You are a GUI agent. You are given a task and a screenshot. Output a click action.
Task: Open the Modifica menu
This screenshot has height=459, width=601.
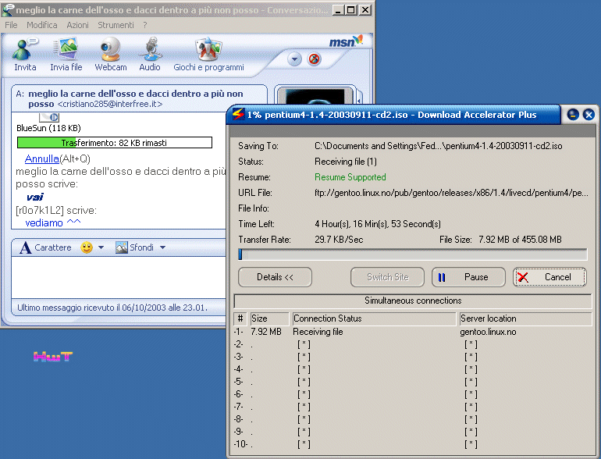tap(42, 25)
